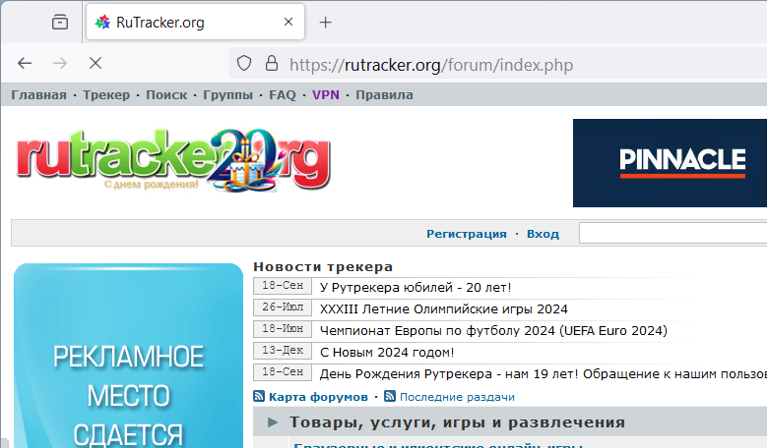Open Поиск menu link
The image size is (767, 448).
pos(166,94)
